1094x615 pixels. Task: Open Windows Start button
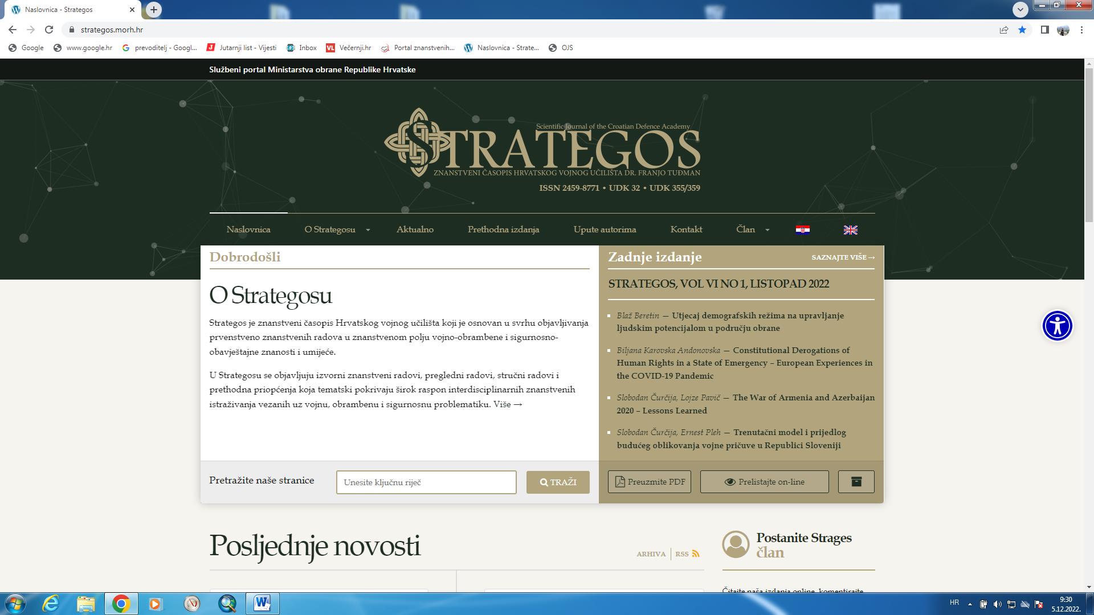point(15,604)
